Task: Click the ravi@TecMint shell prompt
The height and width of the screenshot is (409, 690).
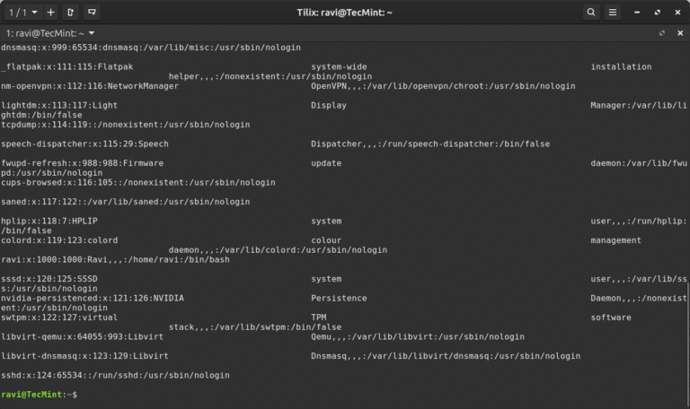Action: point(39,395)
